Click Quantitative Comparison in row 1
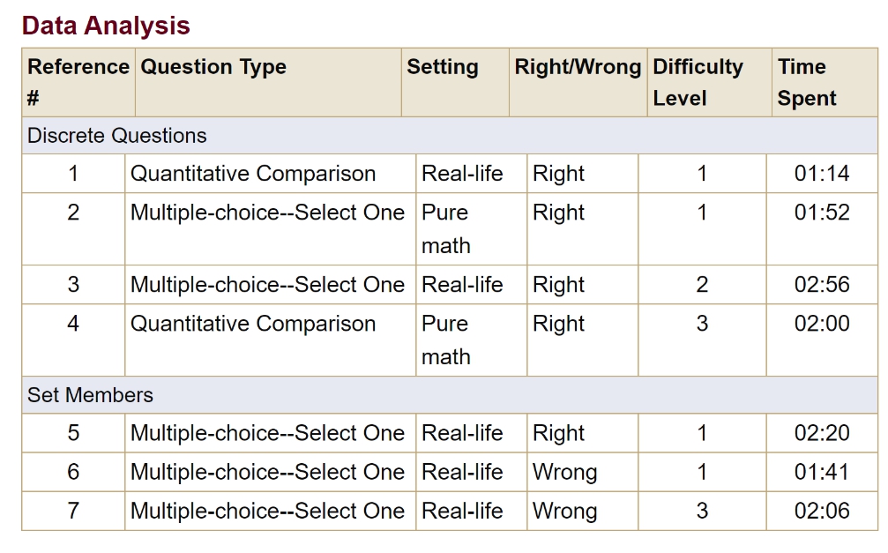Viewport: 888px width, 553px height. (x=253, y=174)
